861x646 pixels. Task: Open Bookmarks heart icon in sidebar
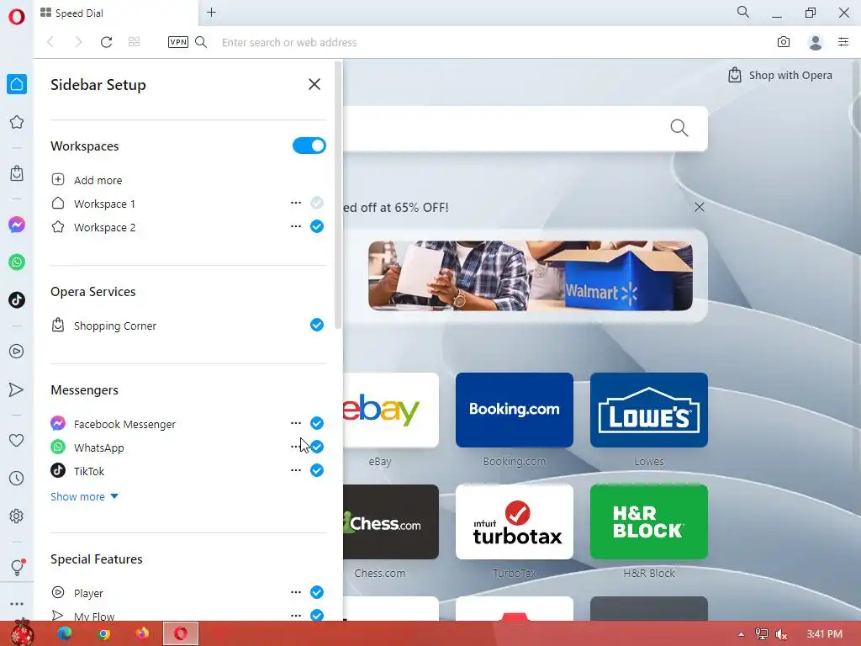(x=17, y=440)
